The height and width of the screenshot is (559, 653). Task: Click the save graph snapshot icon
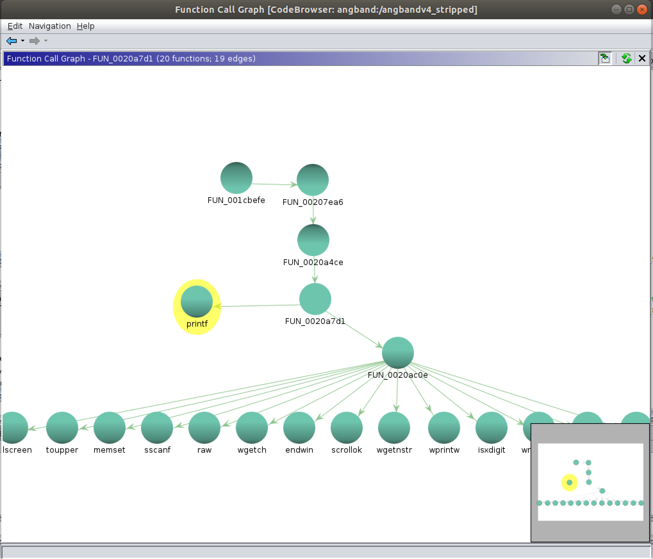tap(605, 59)
